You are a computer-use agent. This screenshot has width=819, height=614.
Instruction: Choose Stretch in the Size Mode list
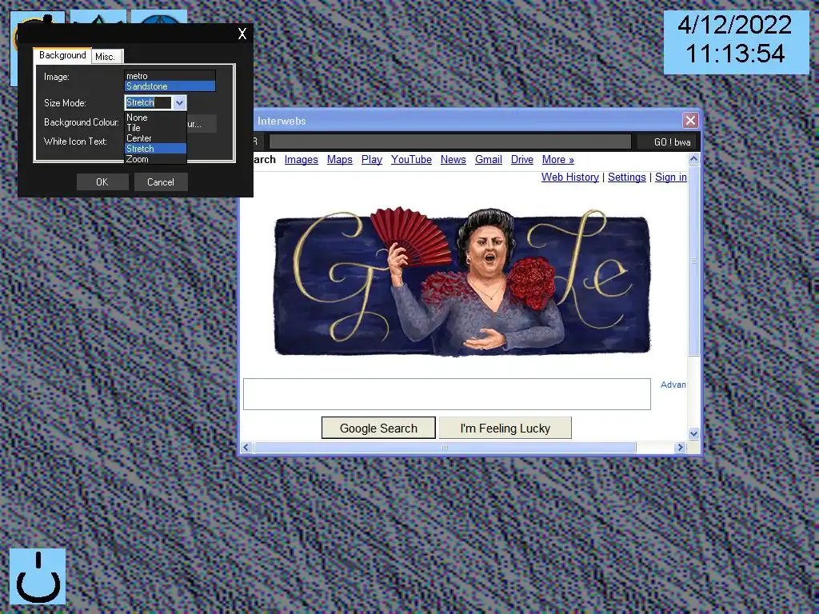155,149
